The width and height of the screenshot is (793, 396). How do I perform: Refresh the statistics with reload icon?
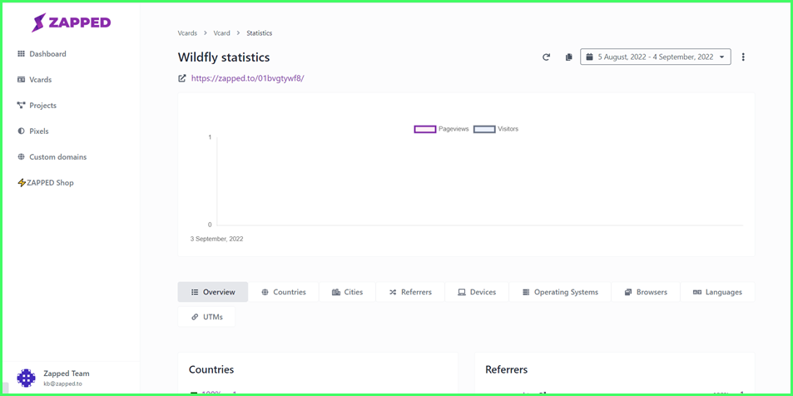point(546,57)
